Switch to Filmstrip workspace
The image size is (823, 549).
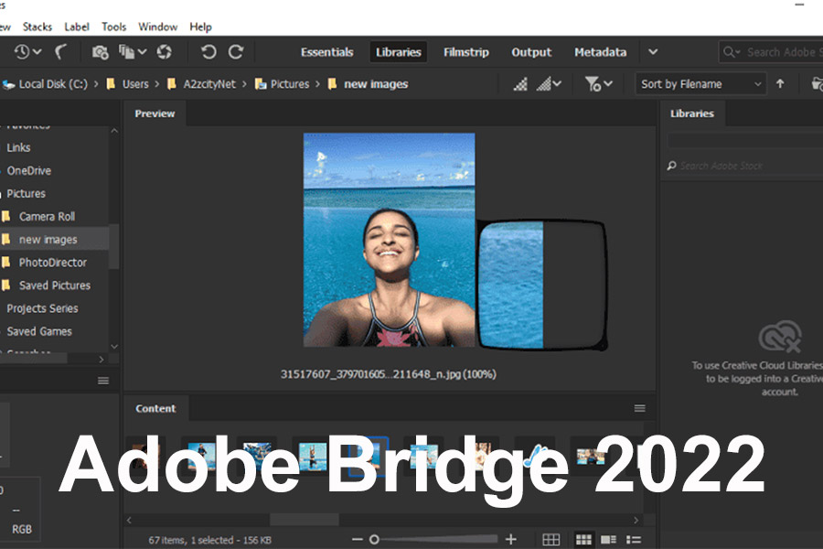pos(466,52)
